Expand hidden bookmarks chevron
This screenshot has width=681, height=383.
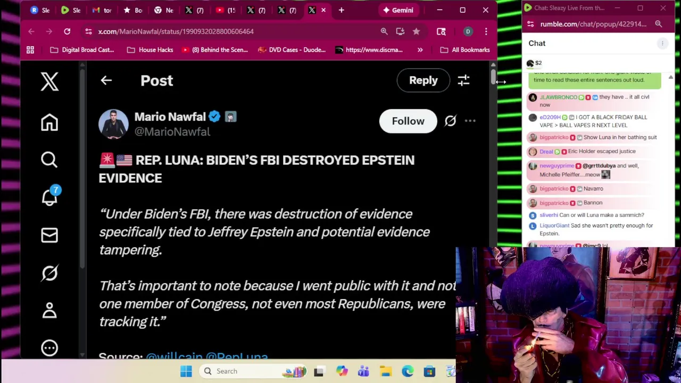tap(420, 49)
